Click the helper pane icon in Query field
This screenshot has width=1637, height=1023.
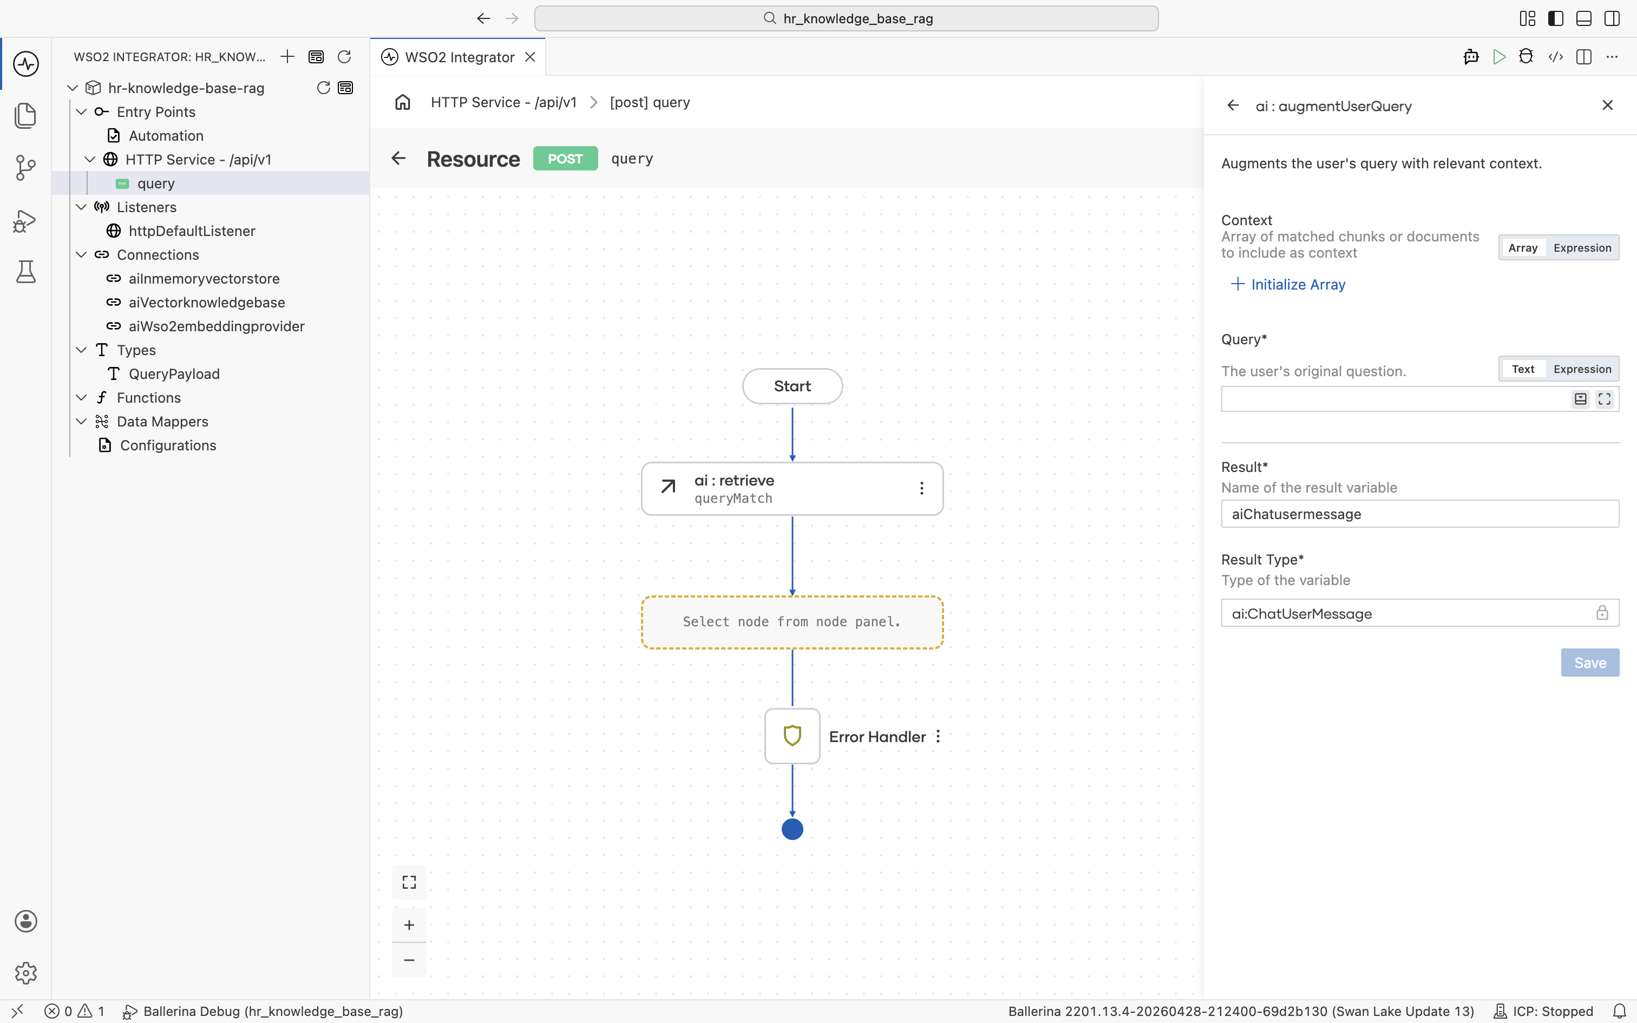pyautogui.click(x=1580, y=399)
